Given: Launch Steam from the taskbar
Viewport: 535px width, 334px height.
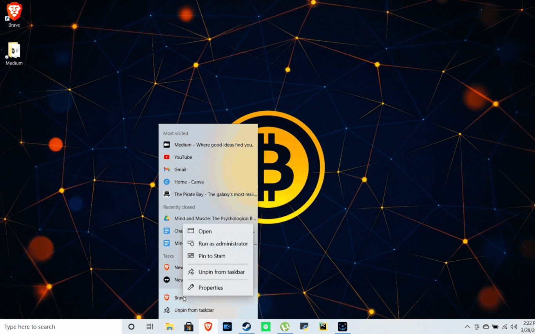Looking at the screenshot, I should click(246, 327).
